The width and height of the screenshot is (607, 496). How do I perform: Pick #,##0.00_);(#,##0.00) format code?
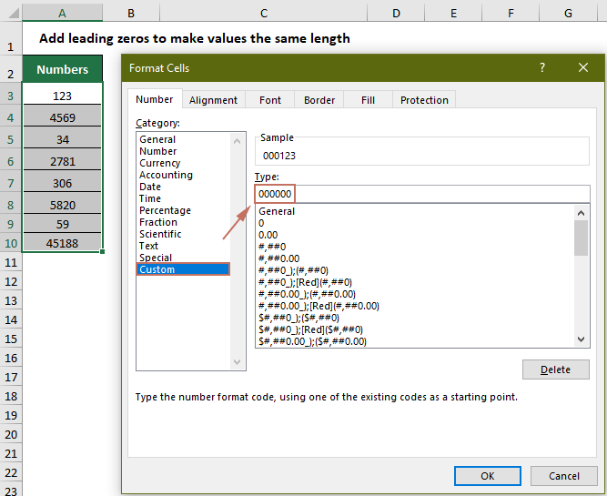(x=307, y=294)
